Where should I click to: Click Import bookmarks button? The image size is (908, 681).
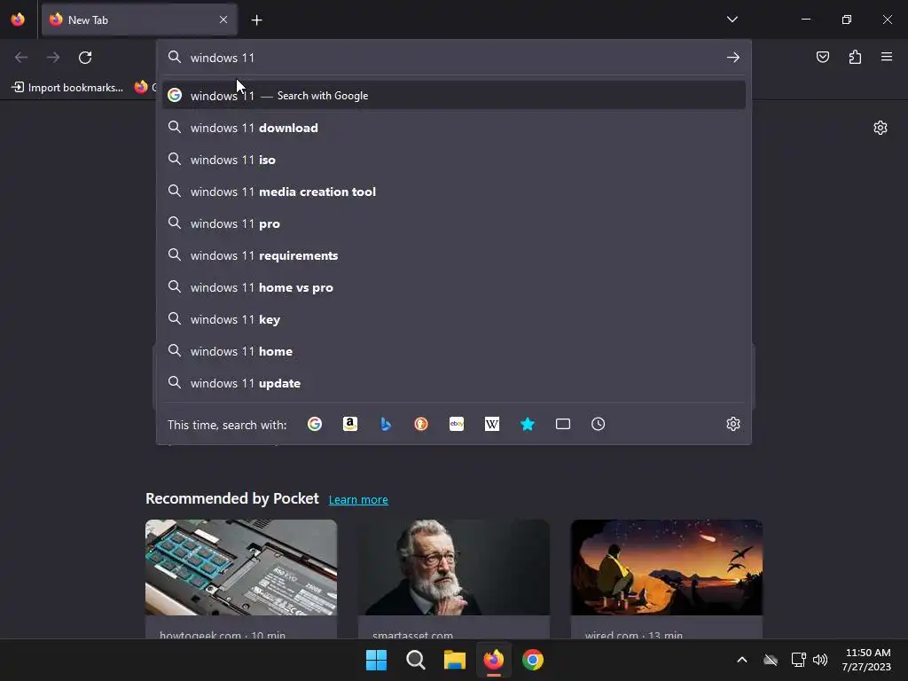click(67, 88)
